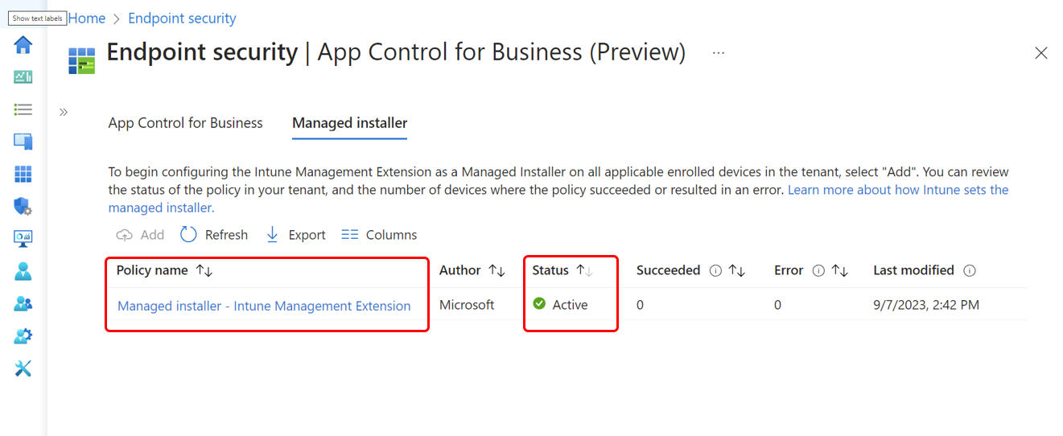Viewport: 1063px width, 436px height.
Task: Expand the collapsed side menu chevrons
Action: 64,112
